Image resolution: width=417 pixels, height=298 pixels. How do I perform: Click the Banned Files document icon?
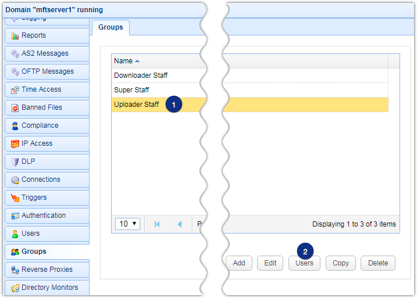[x=15, y=108]
